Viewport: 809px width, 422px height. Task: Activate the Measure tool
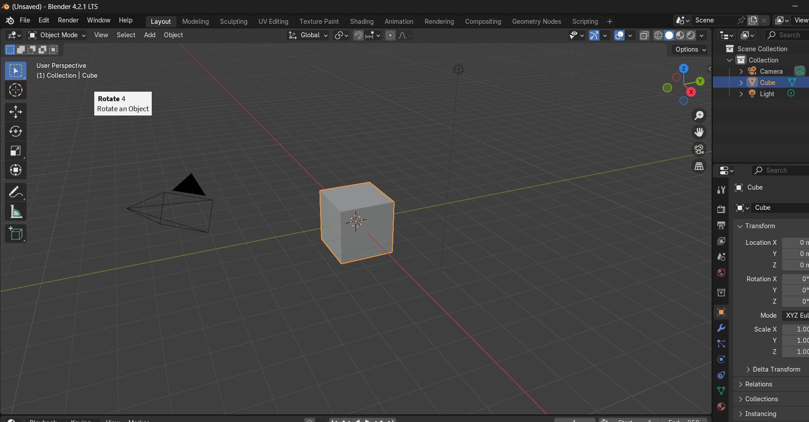[x=16, y=212]
